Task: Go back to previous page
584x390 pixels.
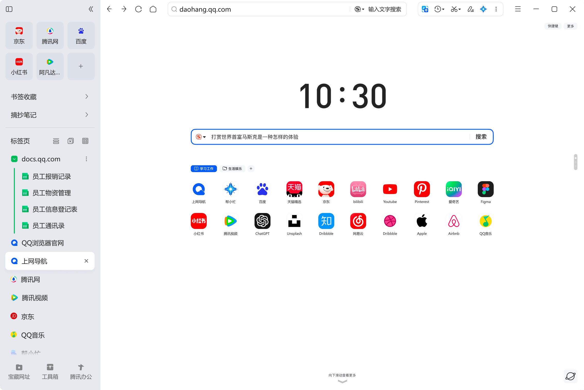Action: tap(109, 9)
